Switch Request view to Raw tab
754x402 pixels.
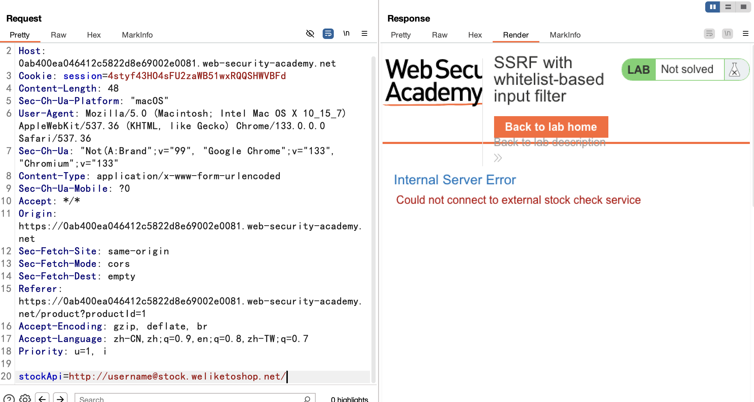click(x=58, y=35)
